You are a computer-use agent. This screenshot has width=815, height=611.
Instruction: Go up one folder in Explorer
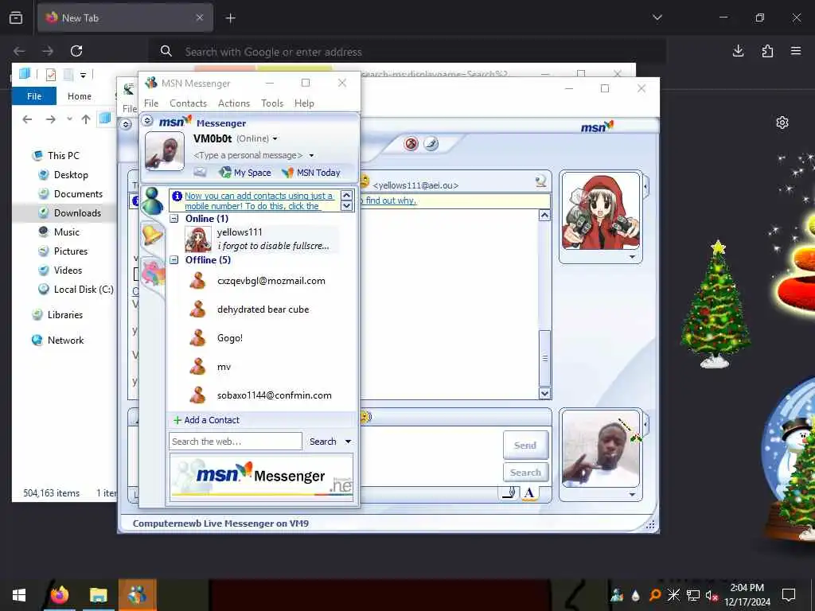(86, 119)
